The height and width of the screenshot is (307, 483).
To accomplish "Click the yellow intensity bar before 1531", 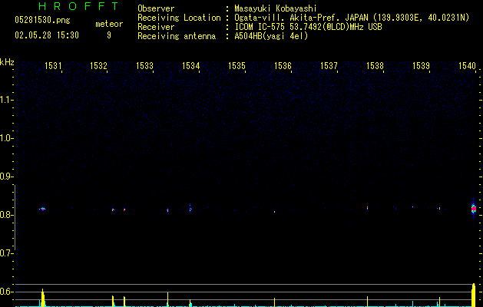I will [43, 298].
